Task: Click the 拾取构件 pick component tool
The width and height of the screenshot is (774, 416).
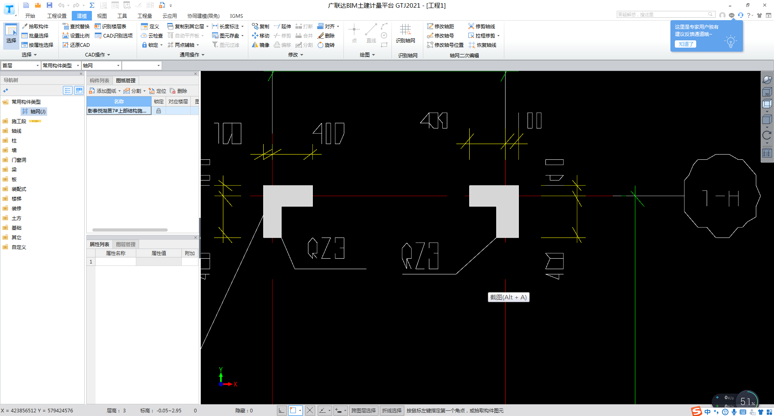Action: [x=35, y=26]
